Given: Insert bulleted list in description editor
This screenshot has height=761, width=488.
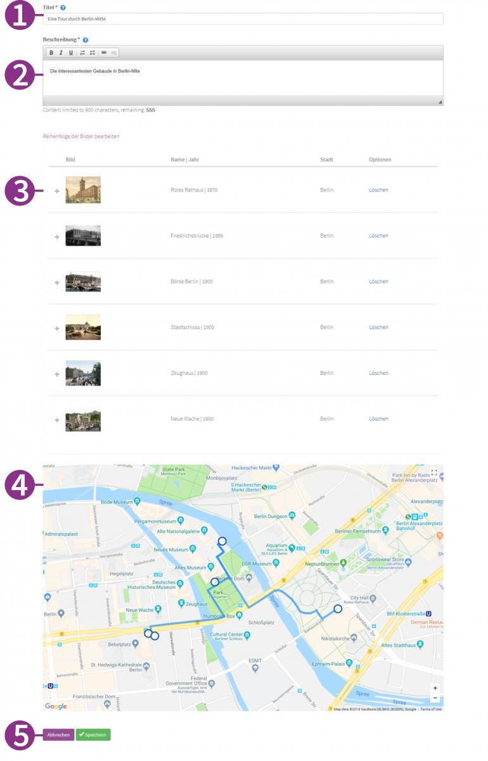Looking at the screenshot, I should click(x=92, y=53).
